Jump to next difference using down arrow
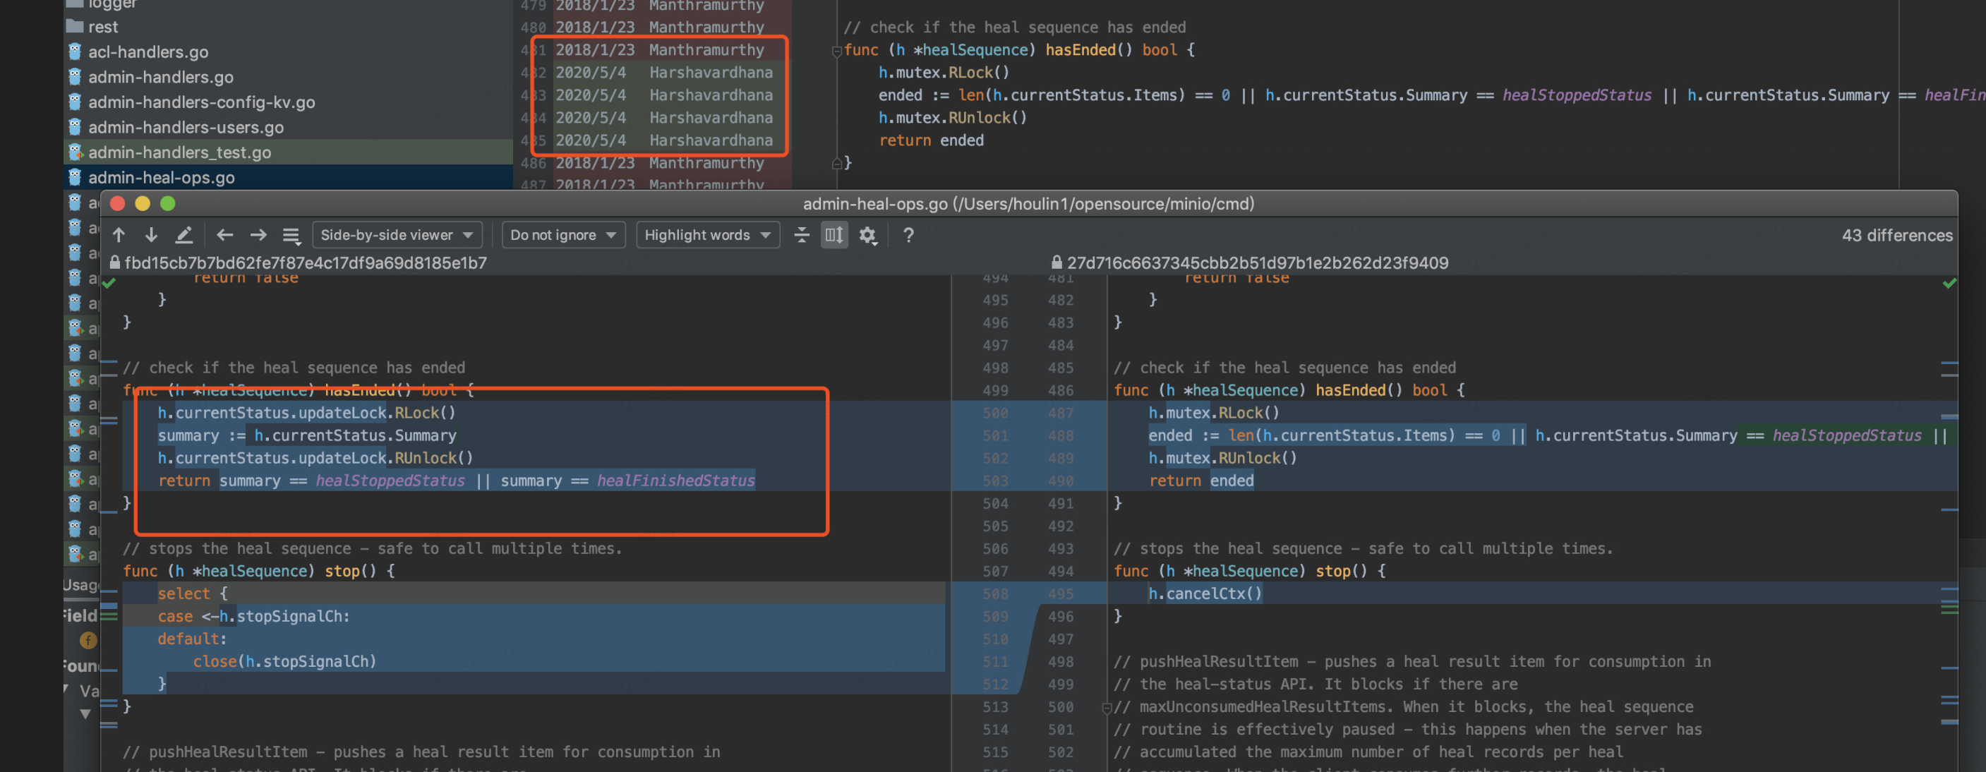This screenshot has width=1986, height=772. pos(151,235)
